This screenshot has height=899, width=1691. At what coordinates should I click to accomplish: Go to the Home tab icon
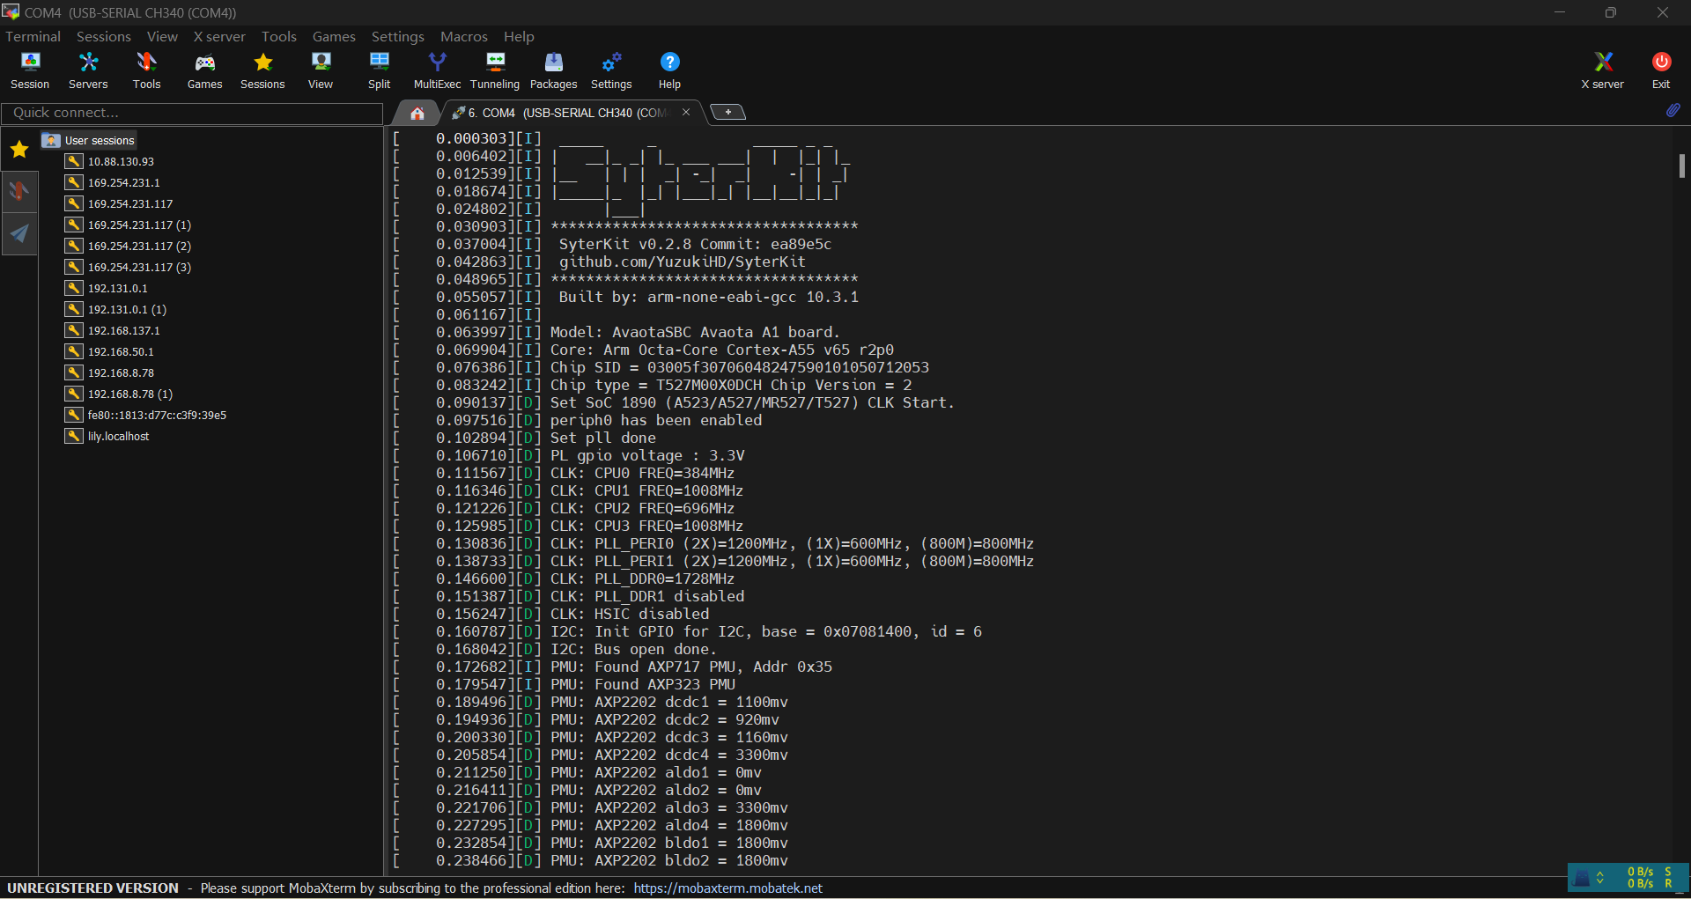pos(417,113)
